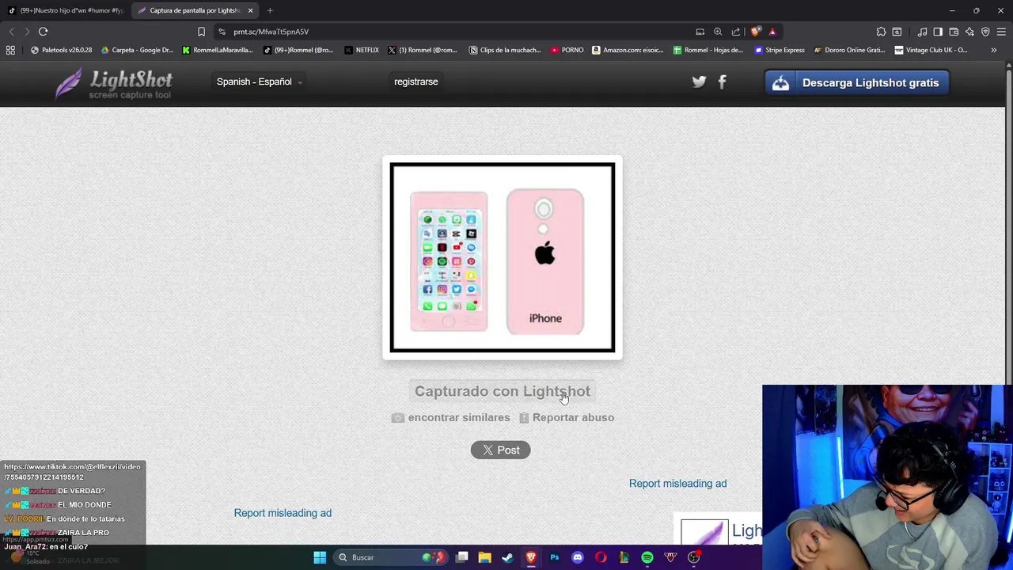Open Photoshop from the taskbar
The height and width of the screenshot is (570, 1013).
tap(555, 557)
